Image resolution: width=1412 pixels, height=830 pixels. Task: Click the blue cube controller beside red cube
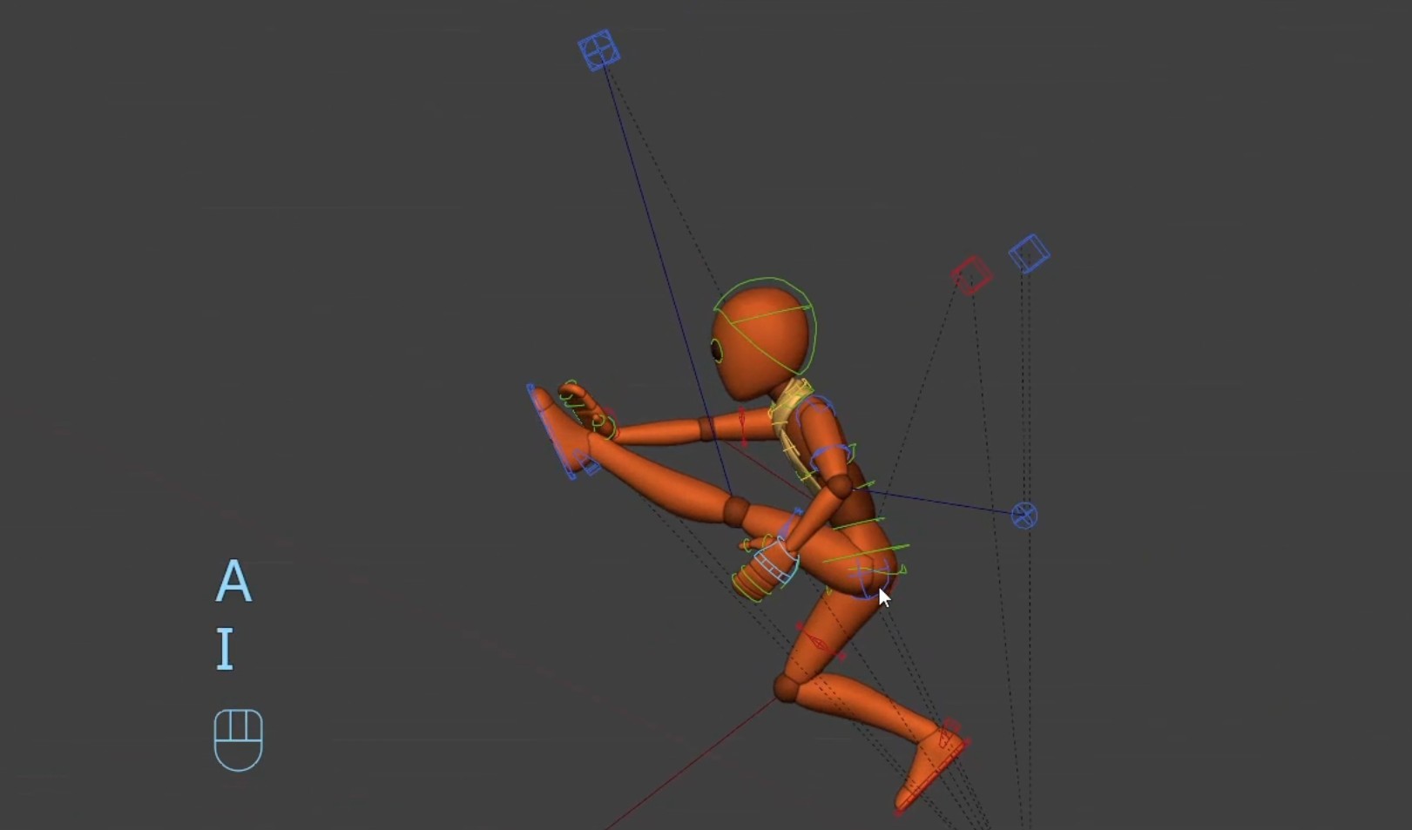pyautogui.click(x=1029, y=253)
